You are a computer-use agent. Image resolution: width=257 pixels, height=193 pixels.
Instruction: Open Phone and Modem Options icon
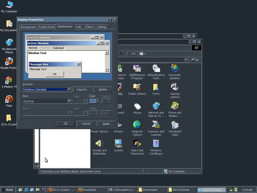pos(175,110)
